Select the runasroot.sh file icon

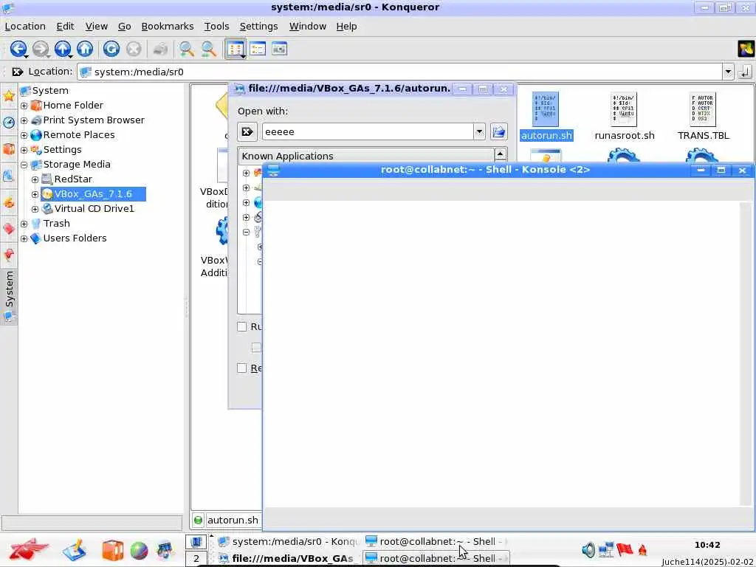click(624, 109)
